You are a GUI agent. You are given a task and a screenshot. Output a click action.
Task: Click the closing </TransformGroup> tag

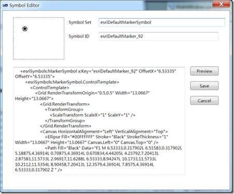click(x=65, y=121)
